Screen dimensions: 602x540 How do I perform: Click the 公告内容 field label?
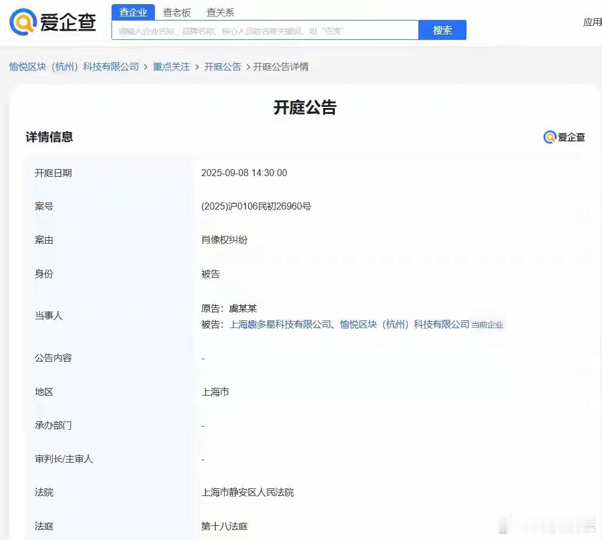[x=53, y=358]
